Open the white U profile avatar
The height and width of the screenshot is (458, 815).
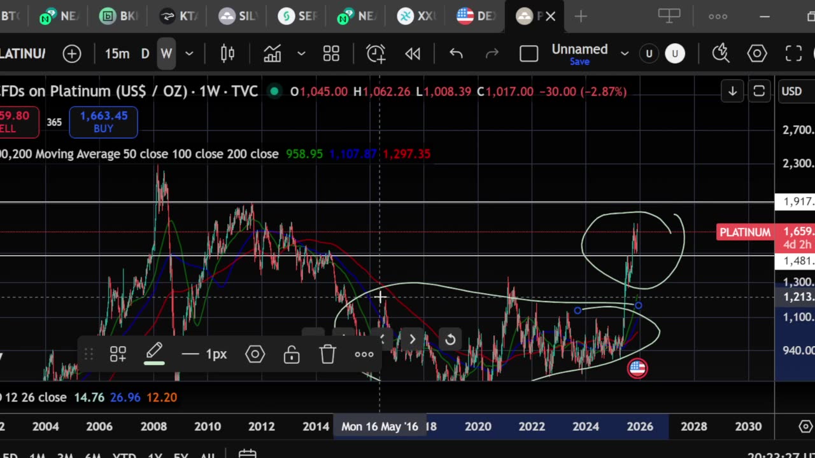(675, 54)
